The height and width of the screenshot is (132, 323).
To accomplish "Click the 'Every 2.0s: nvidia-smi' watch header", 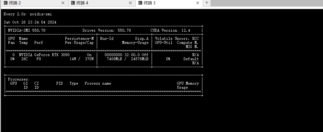I will pos(28,14).
